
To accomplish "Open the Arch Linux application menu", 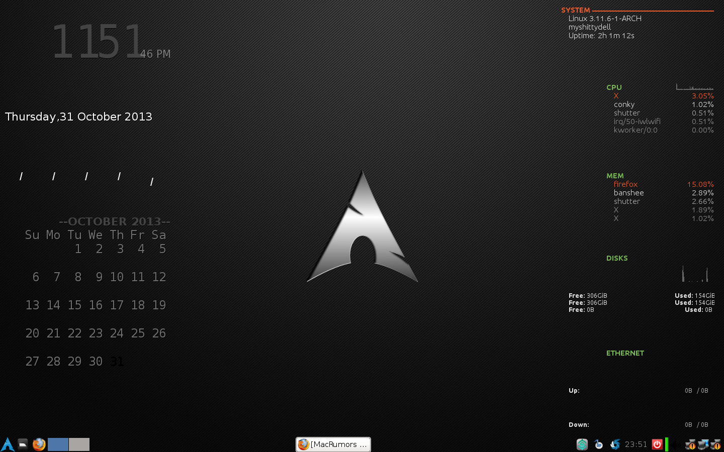I will pyautogui.click(x=8, y=444).
